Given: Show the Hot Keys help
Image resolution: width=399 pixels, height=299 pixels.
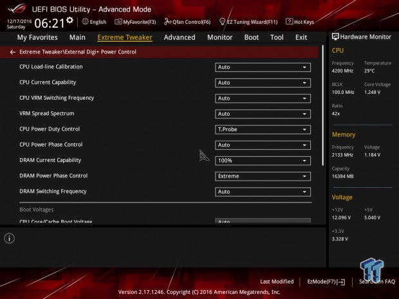Looking at the screenshot, I should (300, 22).
